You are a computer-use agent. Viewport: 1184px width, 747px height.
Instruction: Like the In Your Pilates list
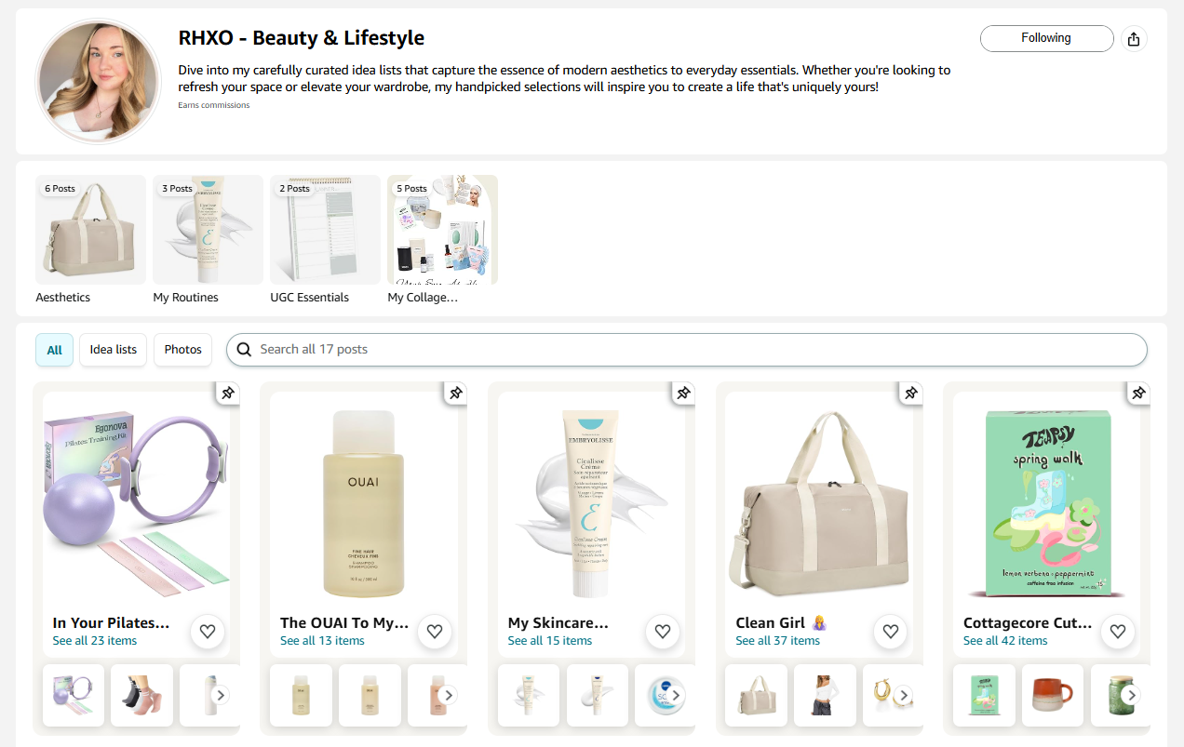click(207, 632)
